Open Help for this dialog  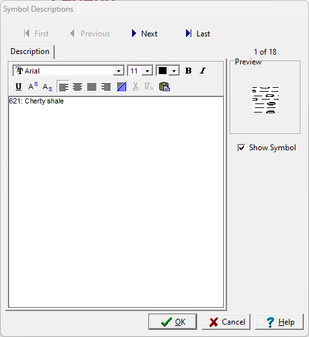click(279, 322)
